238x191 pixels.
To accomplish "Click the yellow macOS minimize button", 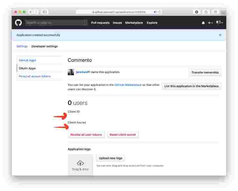I will tap(20, 12).
